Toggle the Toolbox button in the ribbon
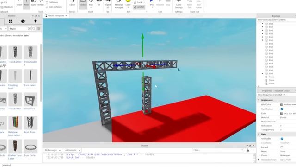The image size is (296, 167). click(x=83, y=4)
